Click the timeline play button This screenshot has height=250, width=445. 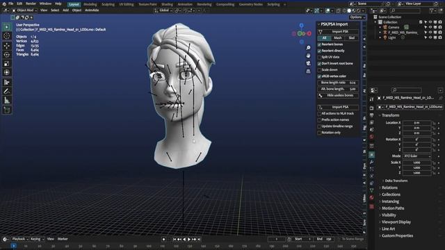coord(189,240)
